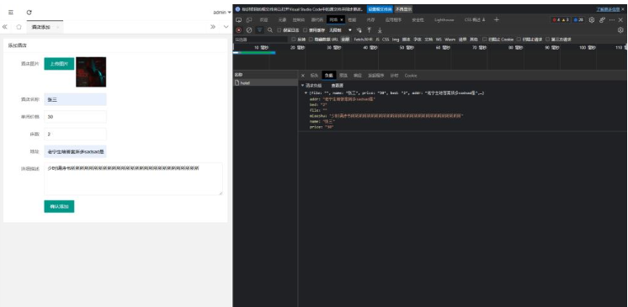Image resolution: width=628 pixels, height=307 pixels.
Task: Click the import HAR upload arrow icon
Action: [x=369, y=30]
